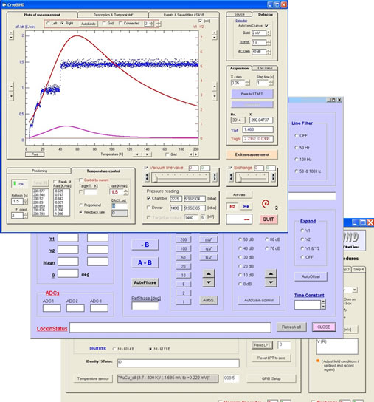Click the Exchange slider right arrow
The width and height of the screenshot is (374, 402).
click(x=273, y=177)
